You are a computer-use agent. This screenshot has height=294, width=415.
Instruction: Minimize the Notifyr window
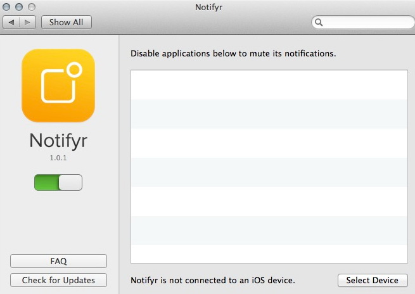click(x=20, y=8)
